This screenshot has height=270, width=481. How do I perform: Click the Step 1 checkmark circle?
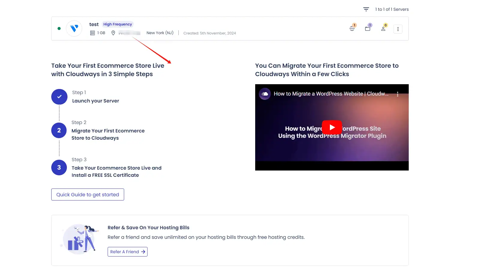[x=59, y=97]
